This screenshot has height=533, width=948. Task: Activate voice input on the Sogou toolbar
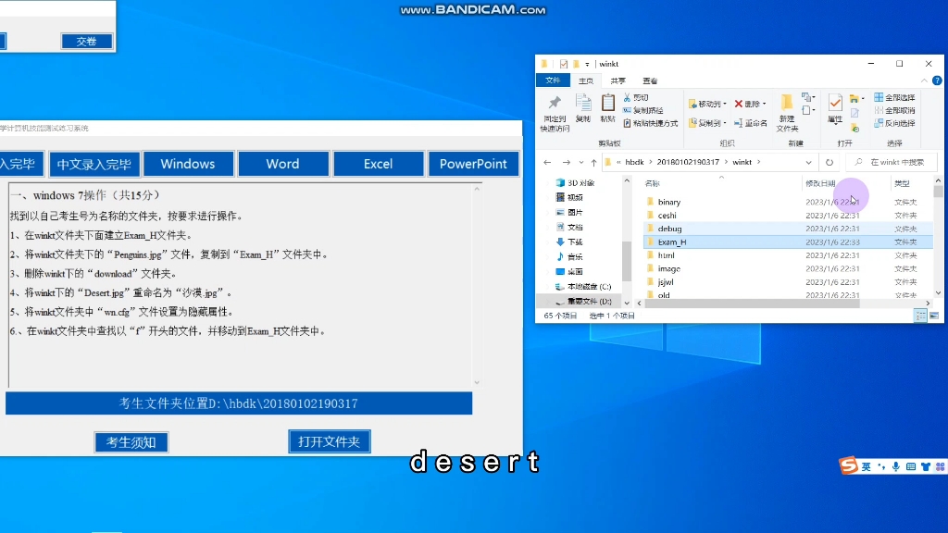896,466
